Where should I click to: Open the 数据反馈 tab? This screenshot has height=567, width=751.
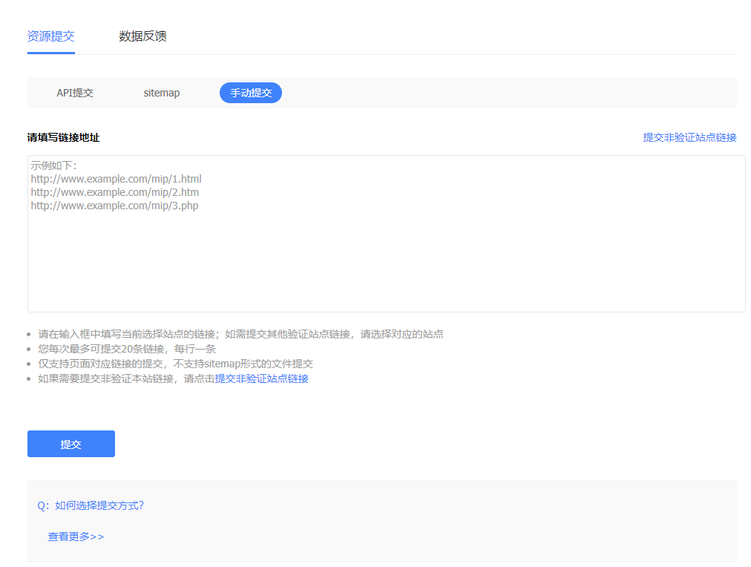click(x=142, y=36)
